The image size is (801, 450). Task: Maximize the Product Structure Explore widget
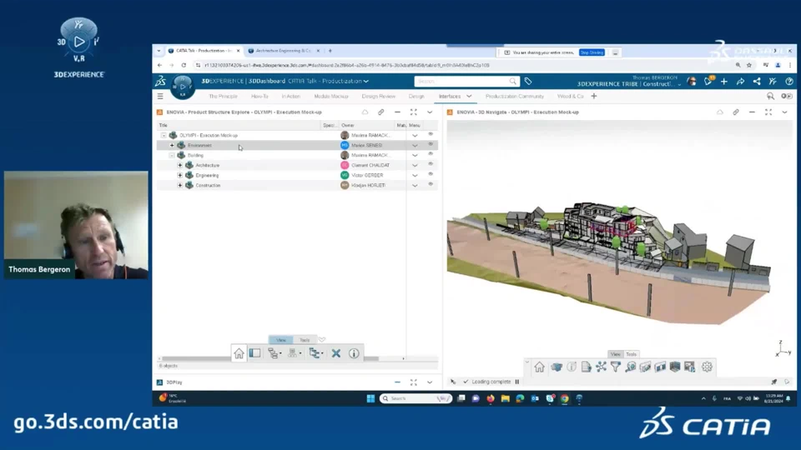413,112
